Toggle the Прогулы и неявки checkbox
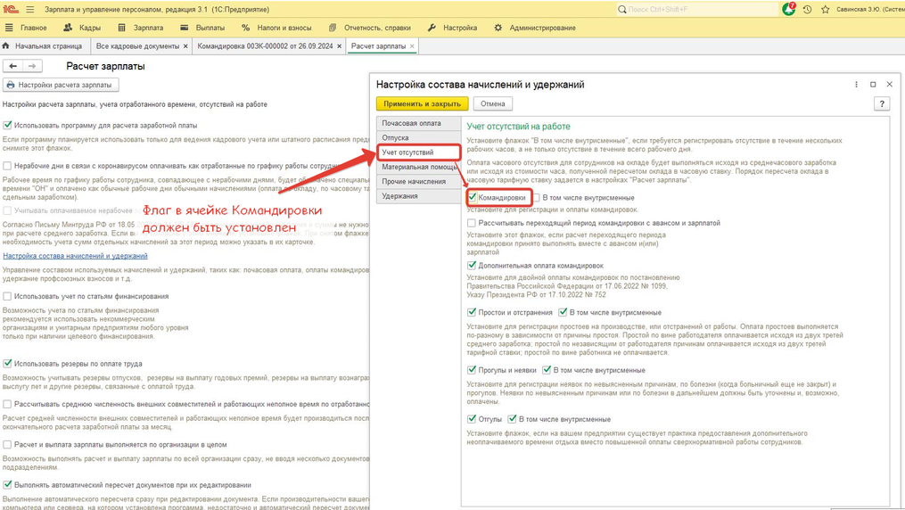The image size is (905, 510). click(x=472, y=370)
